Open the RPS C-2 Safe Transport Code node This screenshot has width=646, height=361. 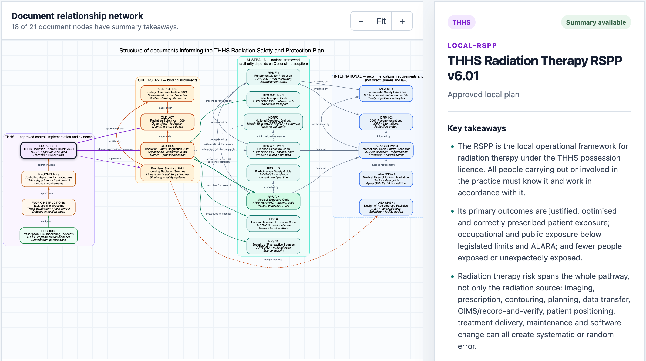(x=273, y=99)
